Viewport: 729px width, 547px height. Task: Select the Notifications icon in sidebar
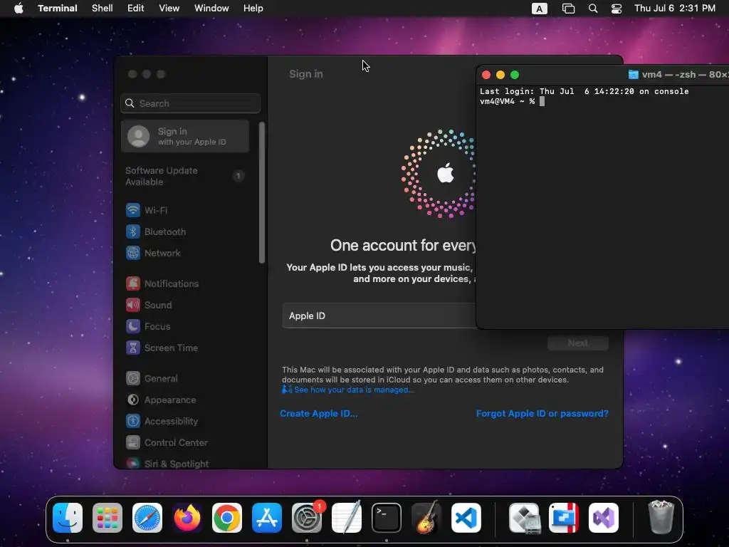[133, 283]
